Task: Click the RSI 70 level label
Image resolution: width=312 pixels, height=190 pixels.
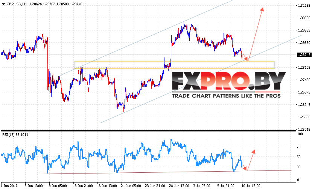Action: coord(299,147)
